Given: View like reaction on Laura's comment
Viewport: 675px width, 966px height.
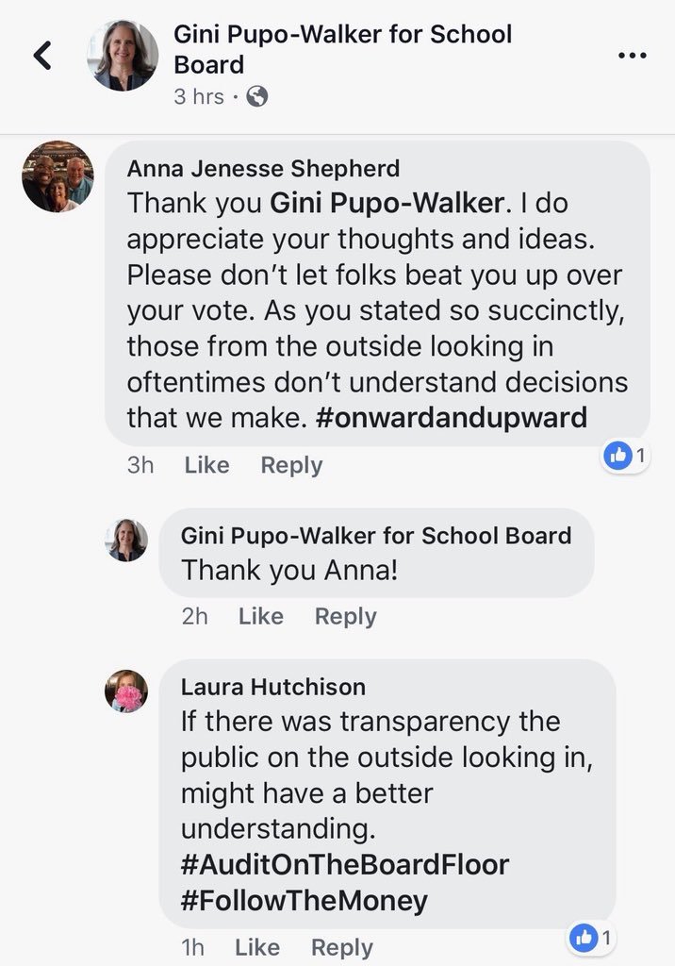Looking at the screenshot, I should (594, 938).
